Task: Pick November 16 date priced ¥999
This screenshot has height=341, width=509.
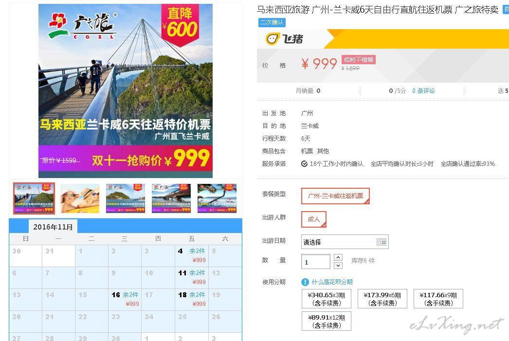Action: [125, 299]
